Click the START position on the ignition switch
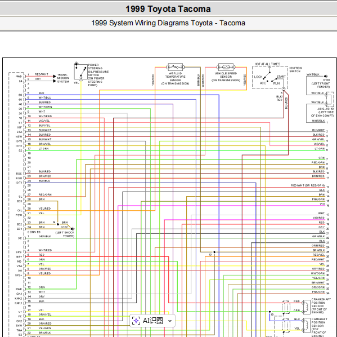The width and height of the screenshot is (337, 337). 281,77
